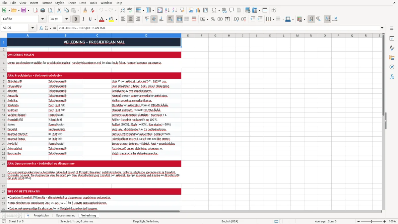Clear direct formatting
The width and height of the screenshot is (398, 224).
point(92,10)
